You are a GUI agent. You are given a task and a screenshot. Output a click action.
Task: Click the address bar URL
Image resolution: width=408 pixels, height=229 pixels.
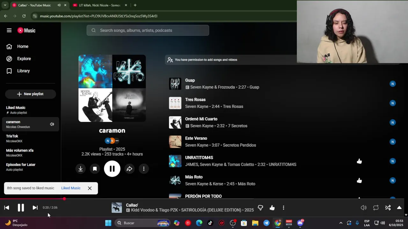pyautogui.click(x=98, y=16)
